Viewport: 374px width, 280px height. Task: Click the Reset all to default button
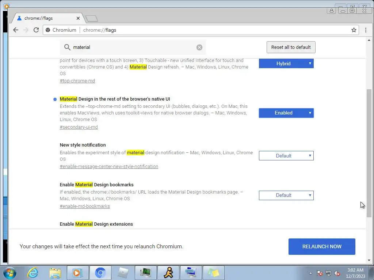click(x=291, y=47)
